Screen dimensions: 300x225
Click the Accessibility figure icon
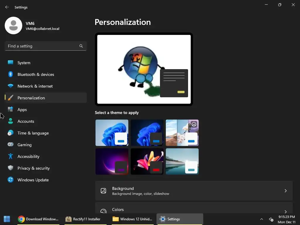pos(11,156)
